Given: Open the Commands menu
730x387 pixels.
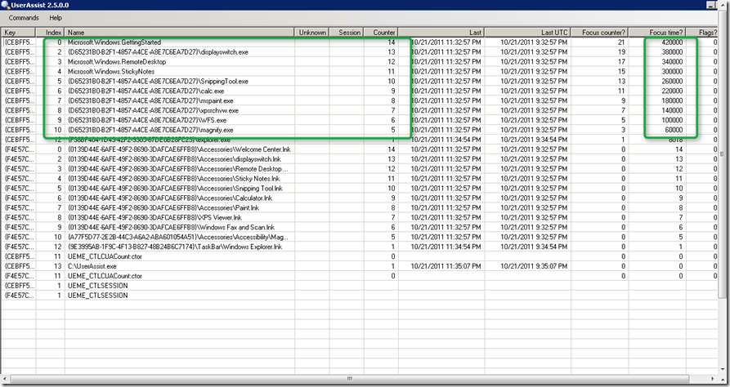Looking at the screenshot, I should [24, 18].
